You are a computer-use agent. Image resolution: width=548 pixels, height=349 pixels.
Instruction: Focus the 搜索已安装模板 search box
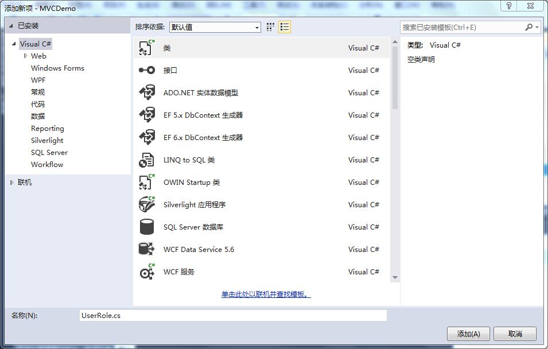coord(462,28)
